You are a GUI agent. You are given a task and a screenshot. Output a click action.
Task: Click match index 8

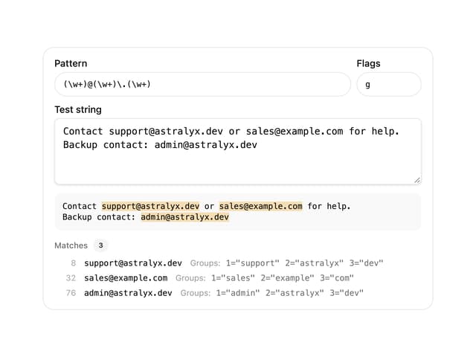73,263
